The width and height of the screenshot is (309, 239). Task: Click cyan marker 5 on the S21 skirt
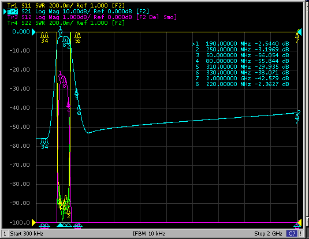point(77,94)
